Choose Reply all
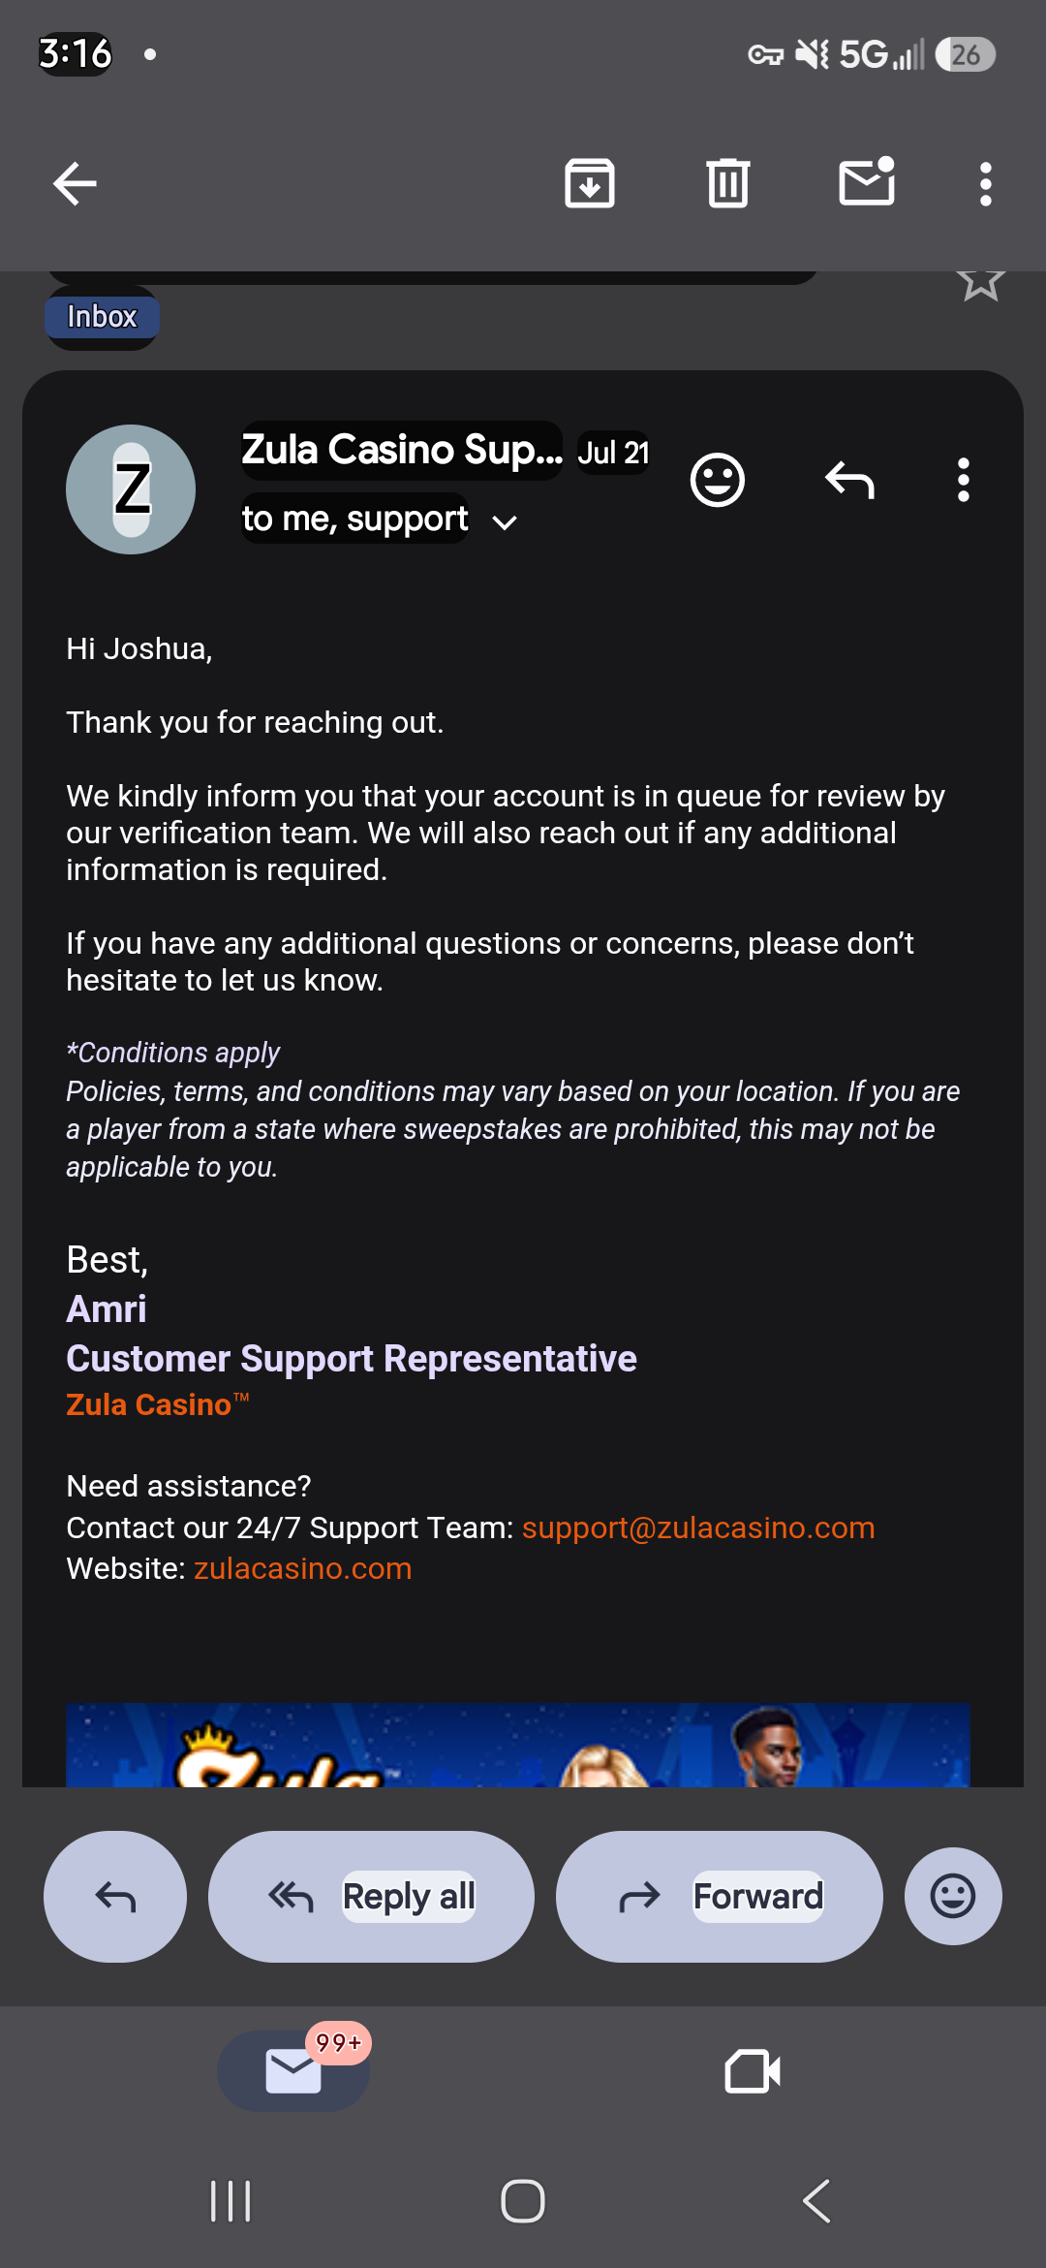This screenshot has width=1046, height=2268. (371, 1897)
